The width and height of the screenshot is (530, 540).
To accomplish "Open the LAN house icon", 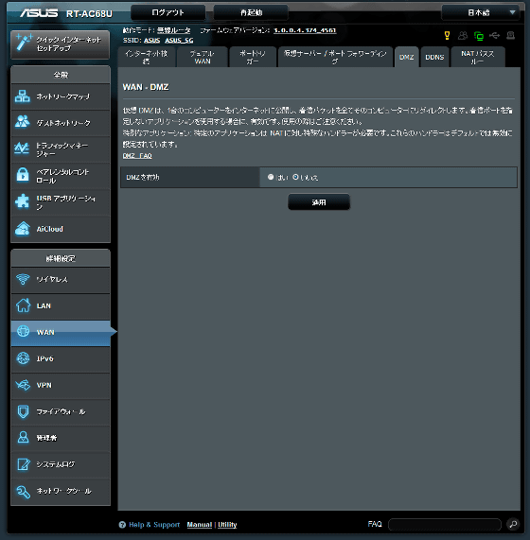I will coord(23,305).
